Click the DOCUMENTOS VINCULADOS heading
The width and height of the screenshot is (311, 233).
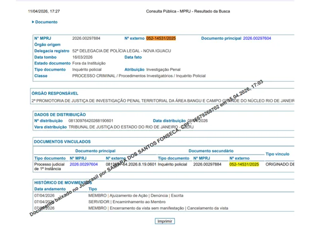[62, 142]
